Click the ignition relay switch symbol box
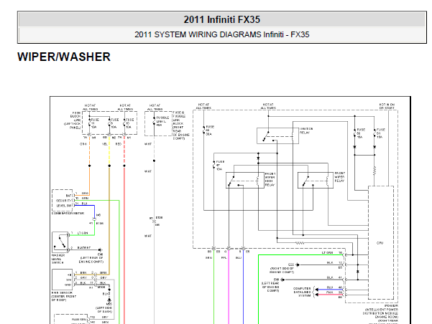 pos(277,135)
